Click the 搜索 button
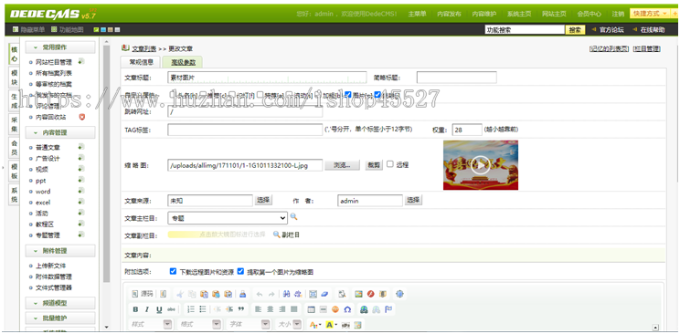This screenshot has height=334, width=680. 575,30
